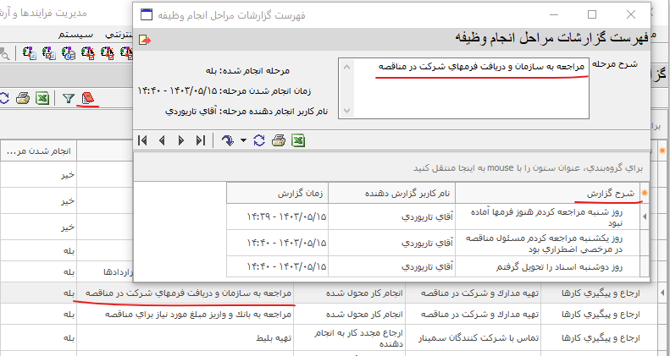Go to next record in report dialog

pos(180,140)
